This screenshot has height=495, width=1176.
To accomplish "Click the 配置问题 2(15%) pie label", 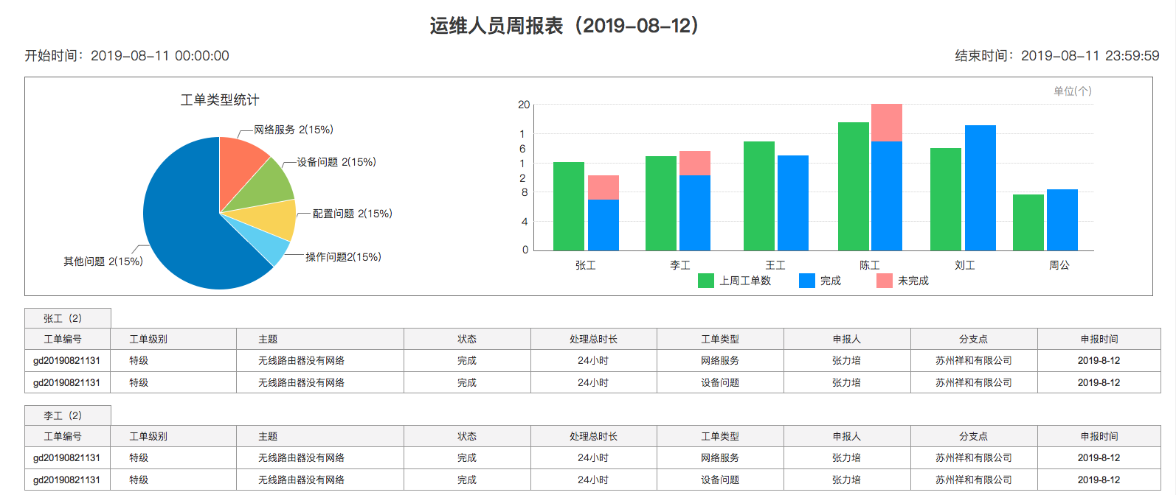I will pos(353,214).
